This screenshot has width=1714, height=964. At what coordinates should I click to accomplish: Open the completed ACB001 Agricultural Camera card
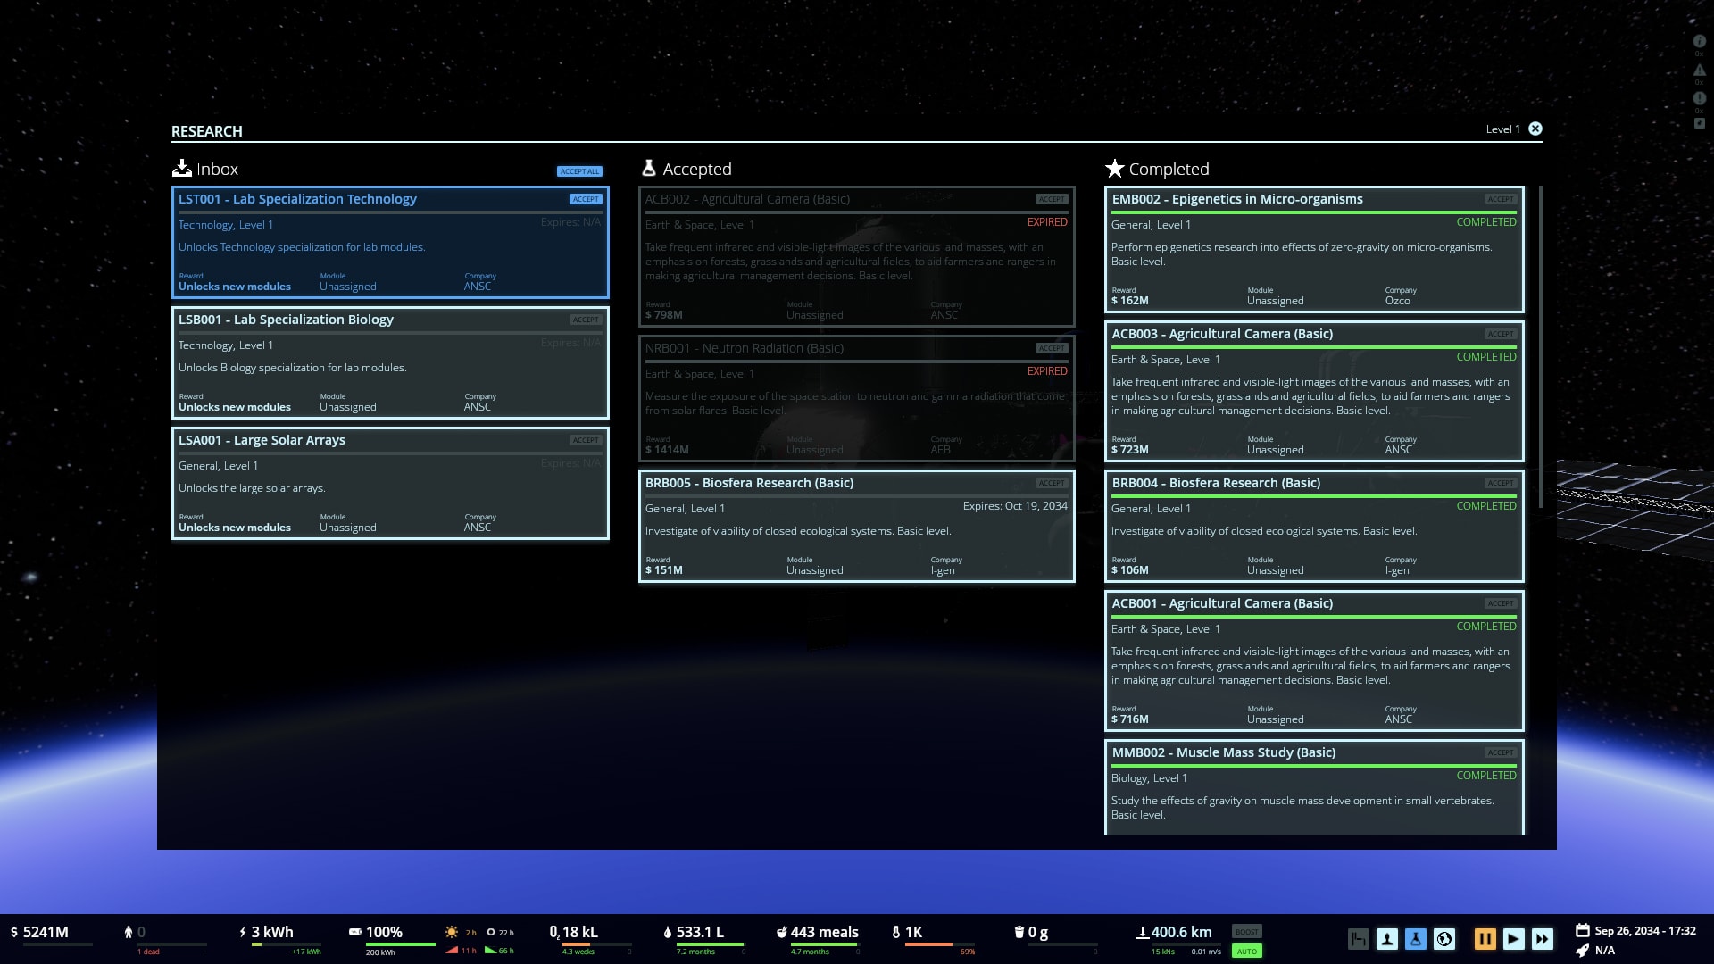[1314, 661]
